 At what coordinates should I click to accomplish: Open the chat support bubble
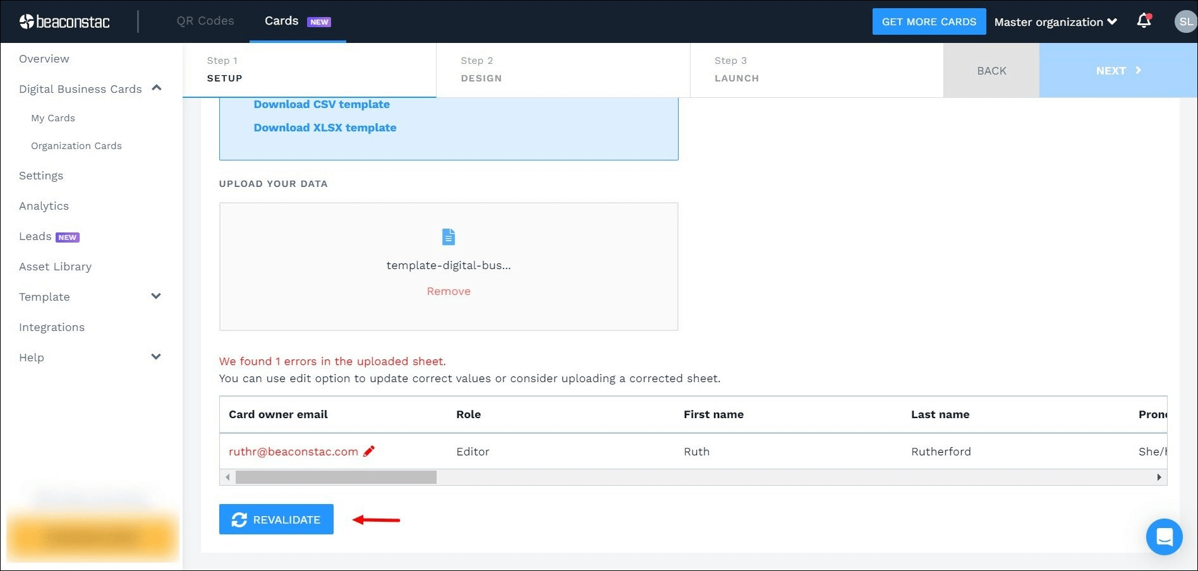click(x=1164, y=537)
